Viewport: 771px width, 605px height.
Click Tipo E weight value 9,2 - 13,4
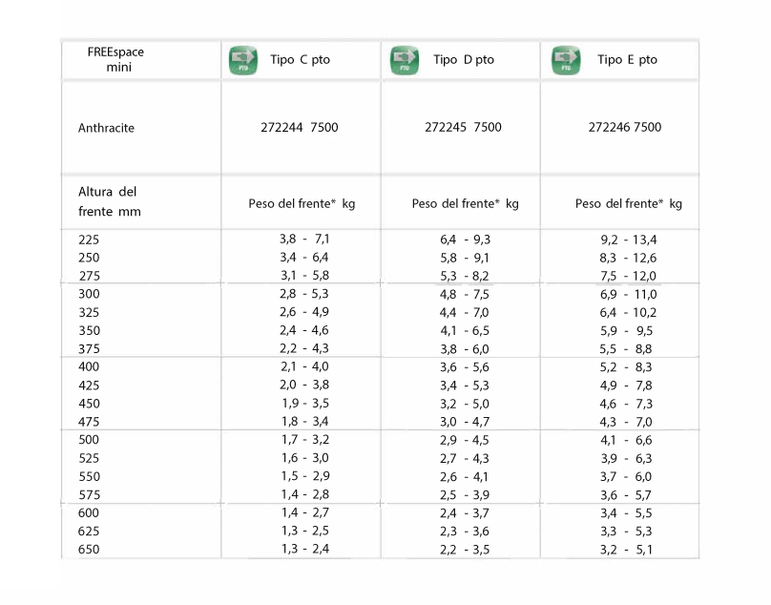point(628,240)
